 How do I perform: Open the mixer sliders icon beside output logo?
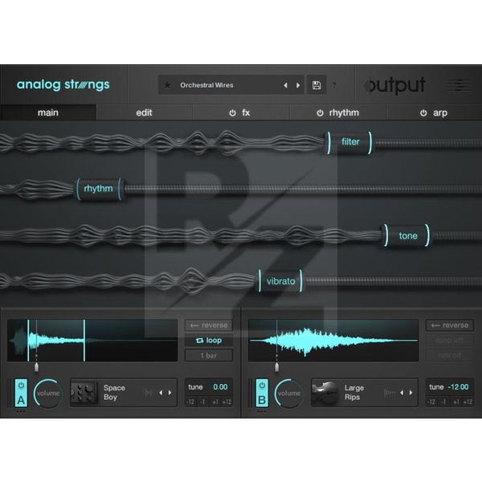tap(459, 85)
